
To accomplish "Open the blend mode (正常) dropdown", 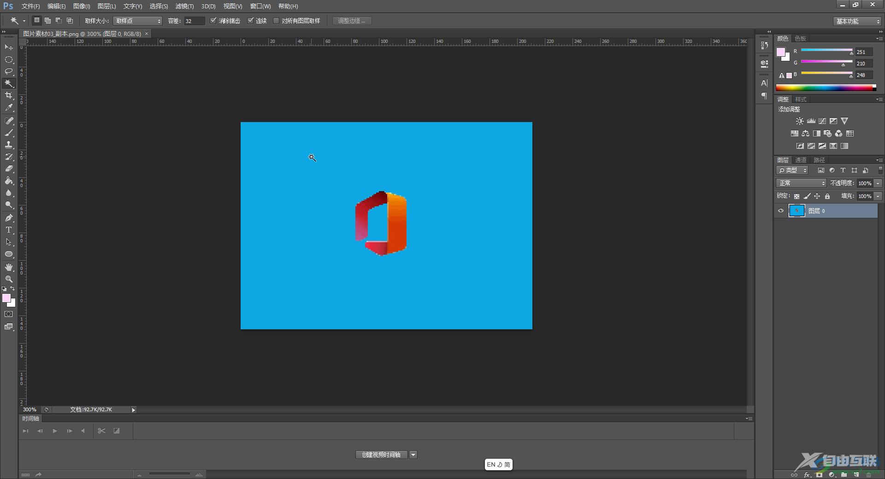I will click(801, 183).
